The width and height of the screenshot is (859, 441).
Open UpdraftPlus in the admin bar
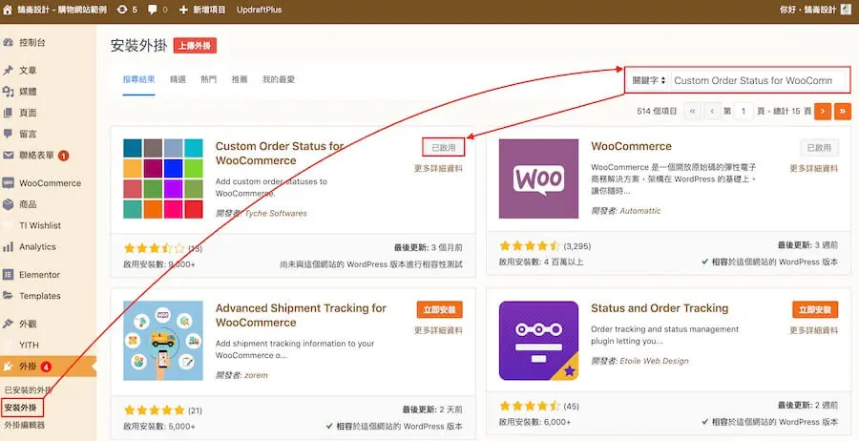259,10
